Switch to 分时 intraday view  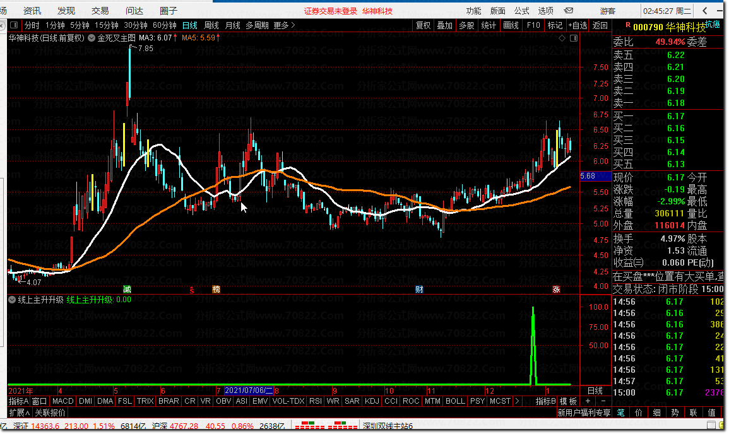(32, 25)
